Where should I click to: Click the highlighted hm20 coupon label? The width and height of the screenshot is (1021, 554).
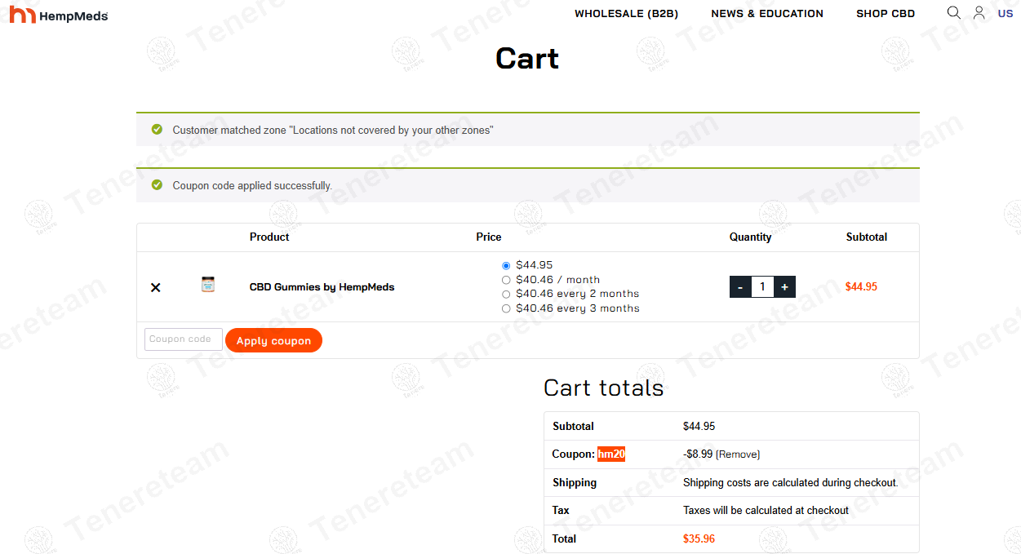611,454
